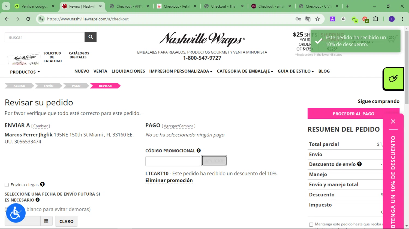Check the Mantenga este pedido checkbox

pyautogui.click(x=311, y=224)
